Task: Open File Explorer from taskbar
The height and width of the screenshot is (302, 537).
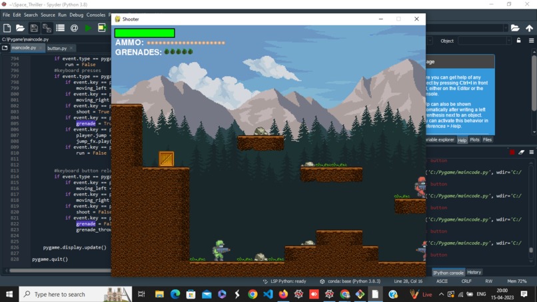Action: [x=159, y=294]
